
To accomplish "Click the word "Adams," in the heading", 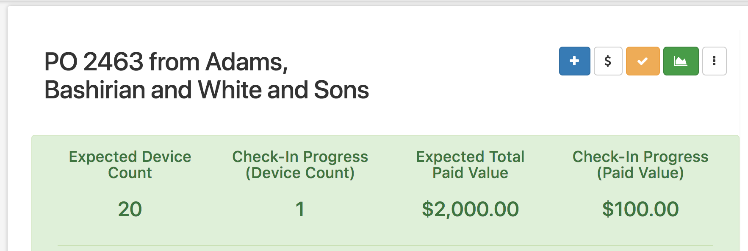I will (247, 62).
